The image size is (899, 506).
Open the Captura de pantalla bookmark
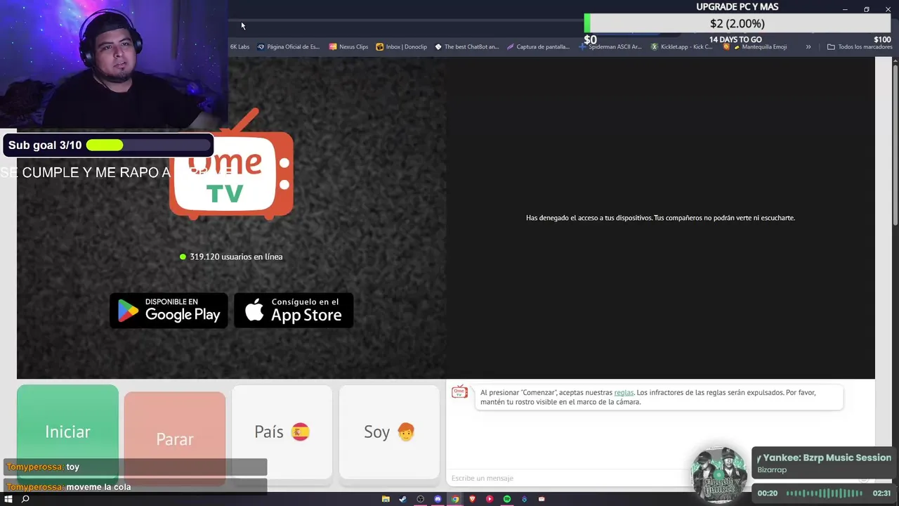538,46
